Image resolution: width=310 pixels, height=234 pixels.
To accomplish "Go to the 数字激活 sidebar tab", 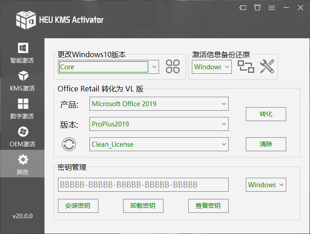I will click(x=22, y=108).
